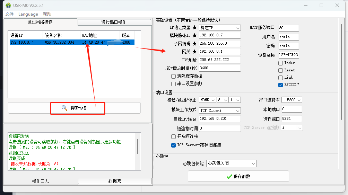Click 目标IP/域名 field 192.168.0.201
The height and width of the screenshot is (195, 348).
click(220, 119)
